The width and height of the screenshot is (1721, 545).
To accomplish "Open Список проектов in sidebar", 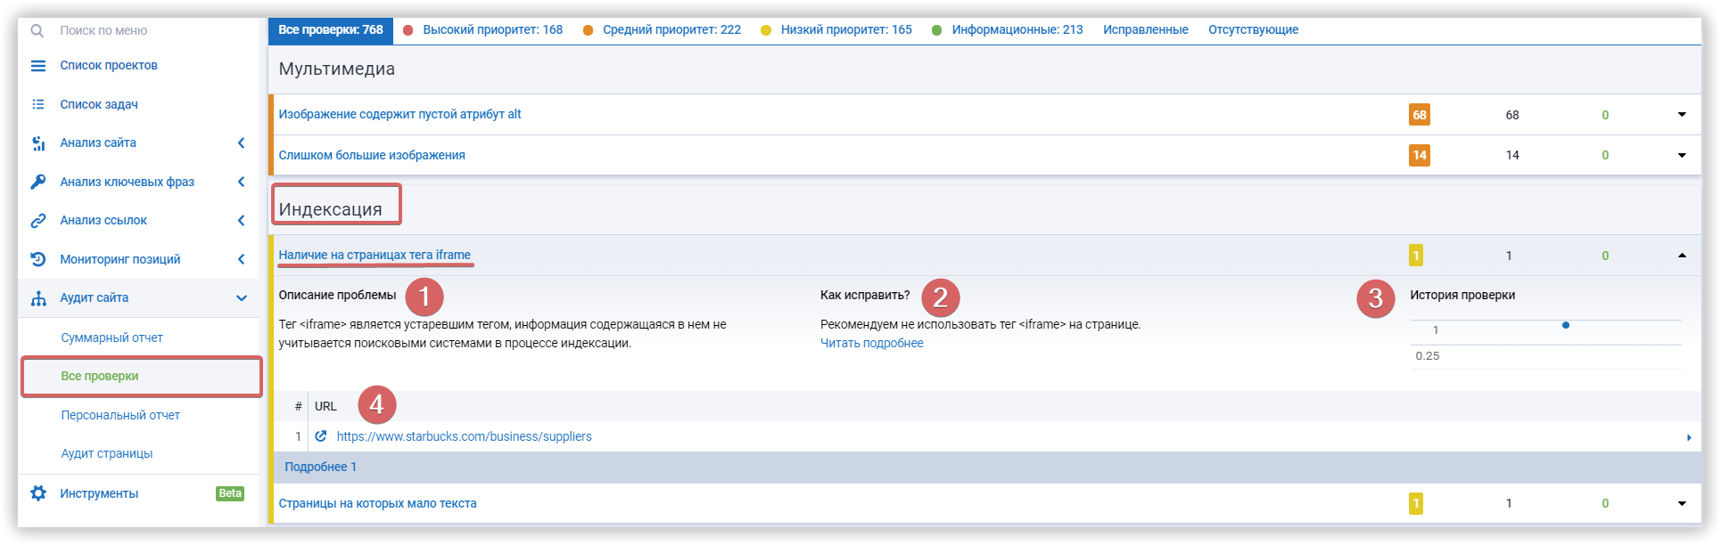I will [x=109, y=66].
